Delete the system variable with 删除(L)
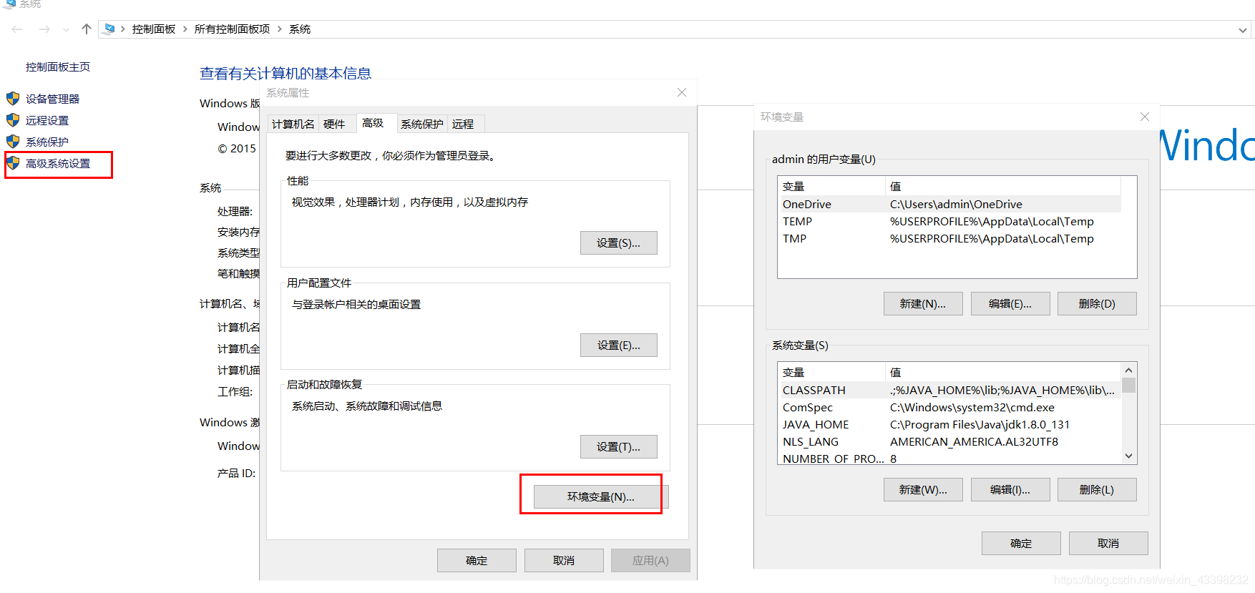Screen dimensions: 1255x593 pos(1097,490)
